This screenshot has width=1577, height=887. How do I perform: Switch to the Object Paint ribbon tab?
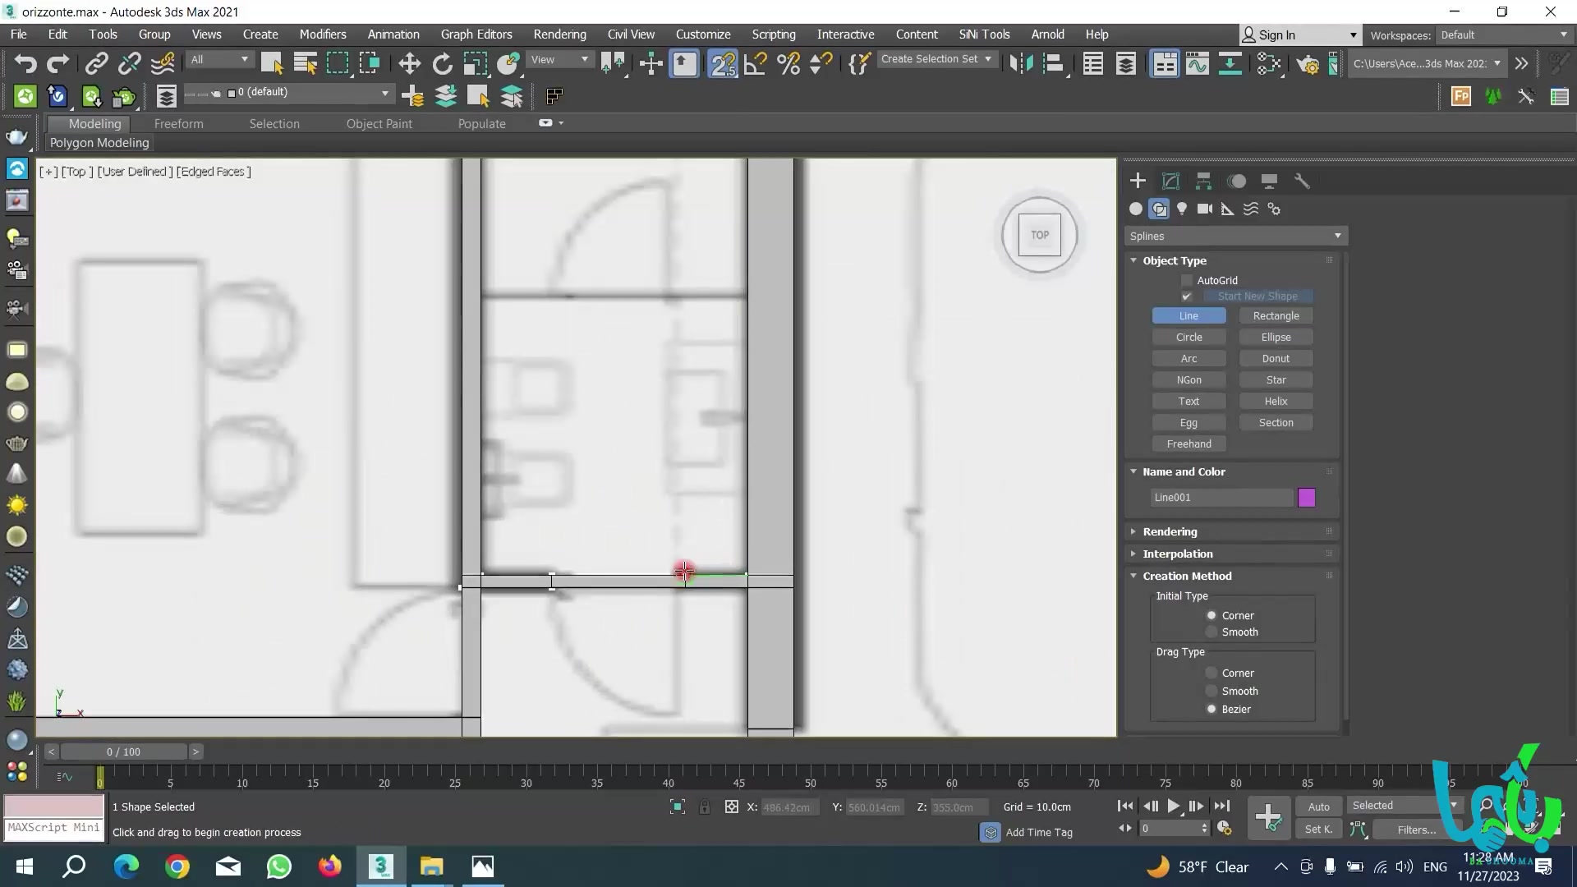tap(379, 123)
